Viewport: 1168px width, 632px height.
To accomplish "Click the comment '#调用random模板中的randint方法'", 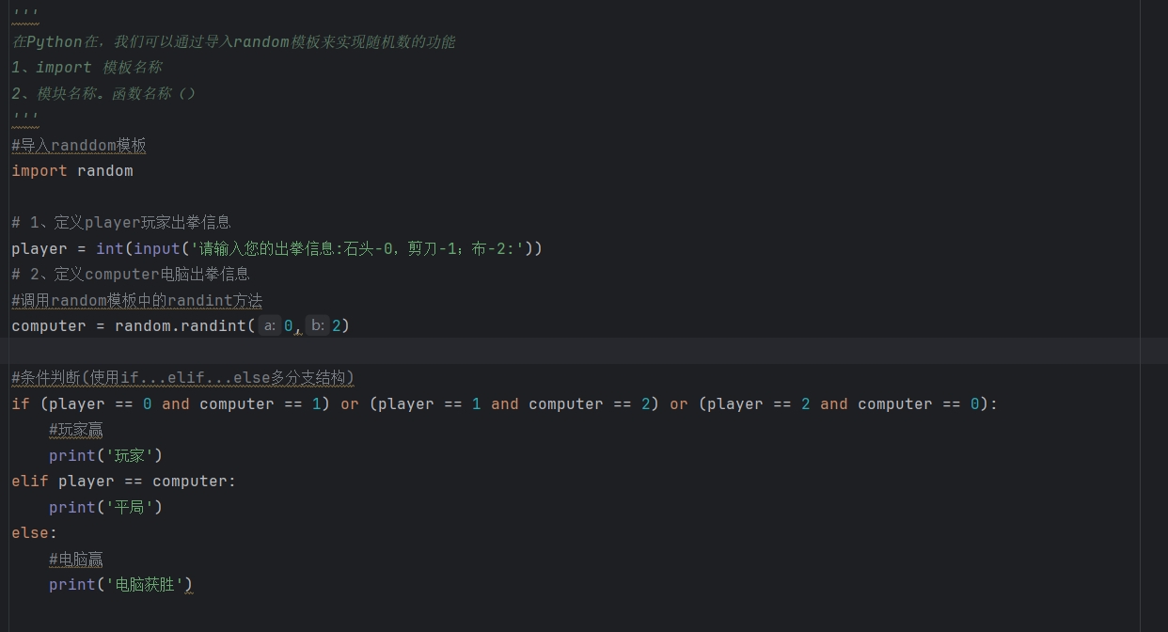I will click(137, 300).
